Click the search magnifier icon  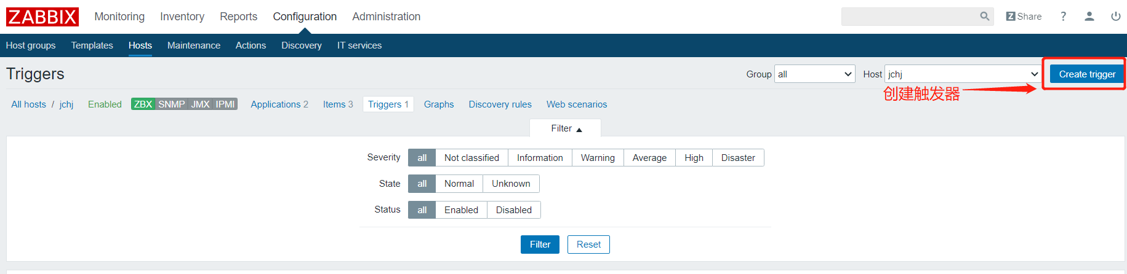click(x=985, y=17)
